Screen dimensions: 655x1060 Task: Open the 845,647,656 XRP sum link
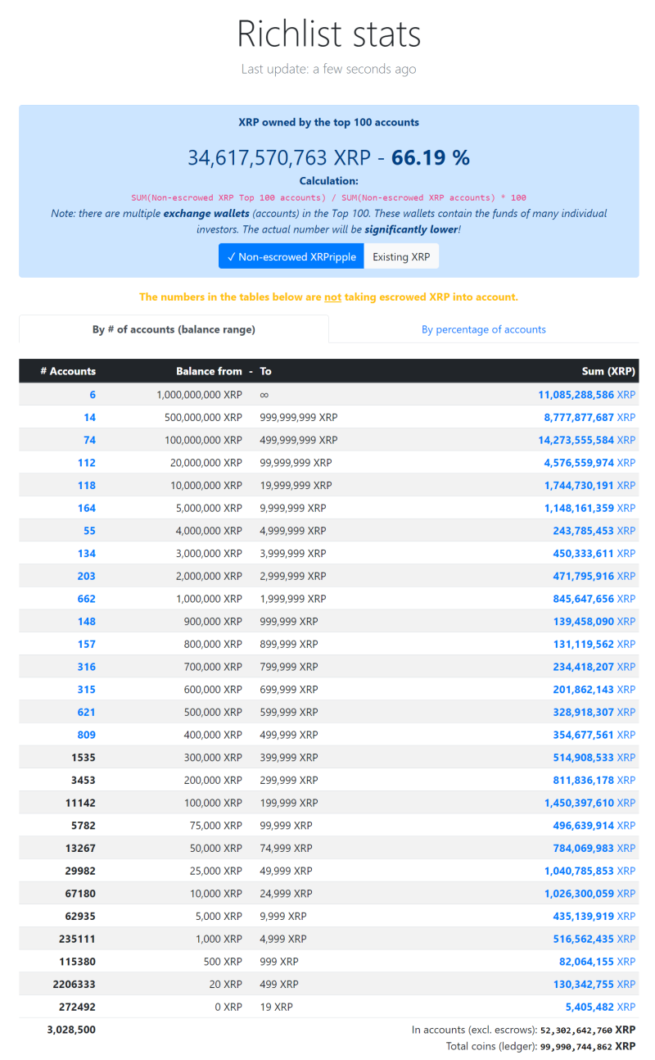pyautogui.click(x=594, y=599)
